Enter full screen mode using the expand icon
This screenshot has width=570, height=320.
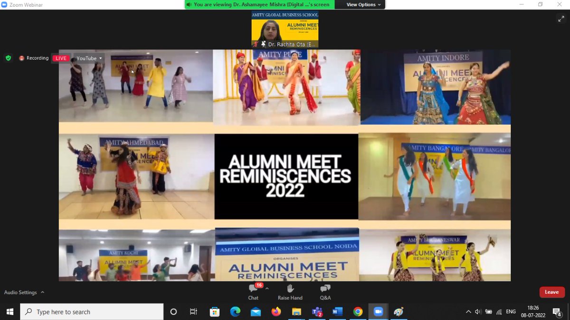click(560, 19)
